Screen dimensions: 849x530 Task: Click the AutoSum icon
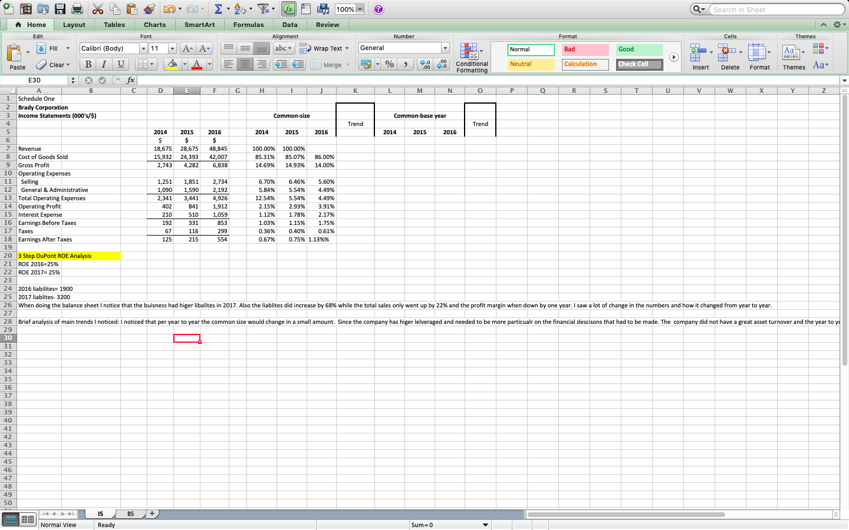click(x=219, y=9)
